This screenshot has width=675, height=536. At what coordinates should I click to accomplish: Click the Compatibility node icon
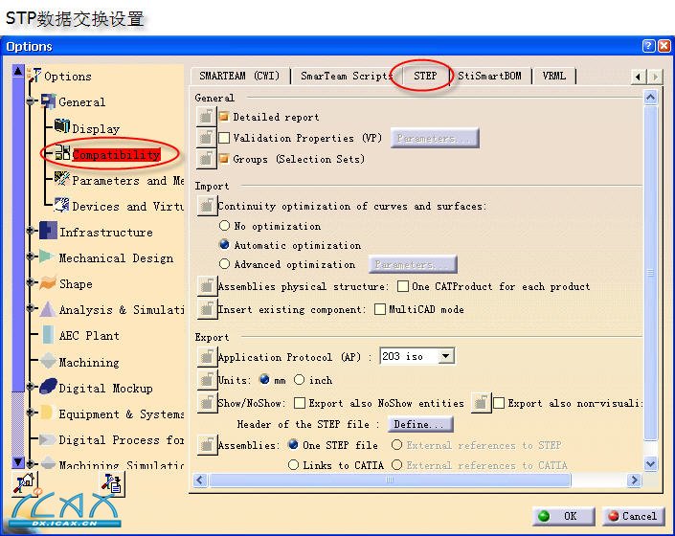tap(63, 153)
